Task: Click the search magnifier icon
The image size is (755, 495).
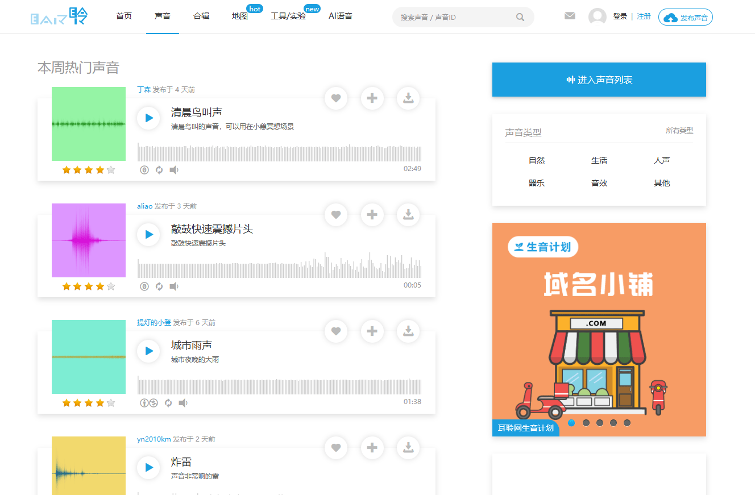Action: pos(520,17)
